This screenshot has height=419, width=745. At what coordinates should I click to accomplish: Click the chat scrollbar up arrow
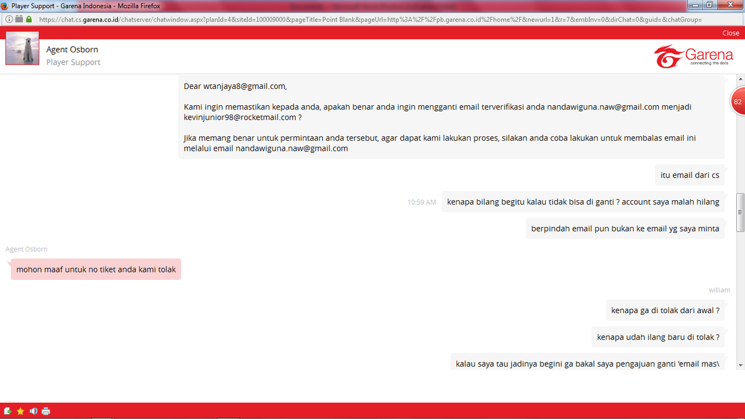[740, 78]
